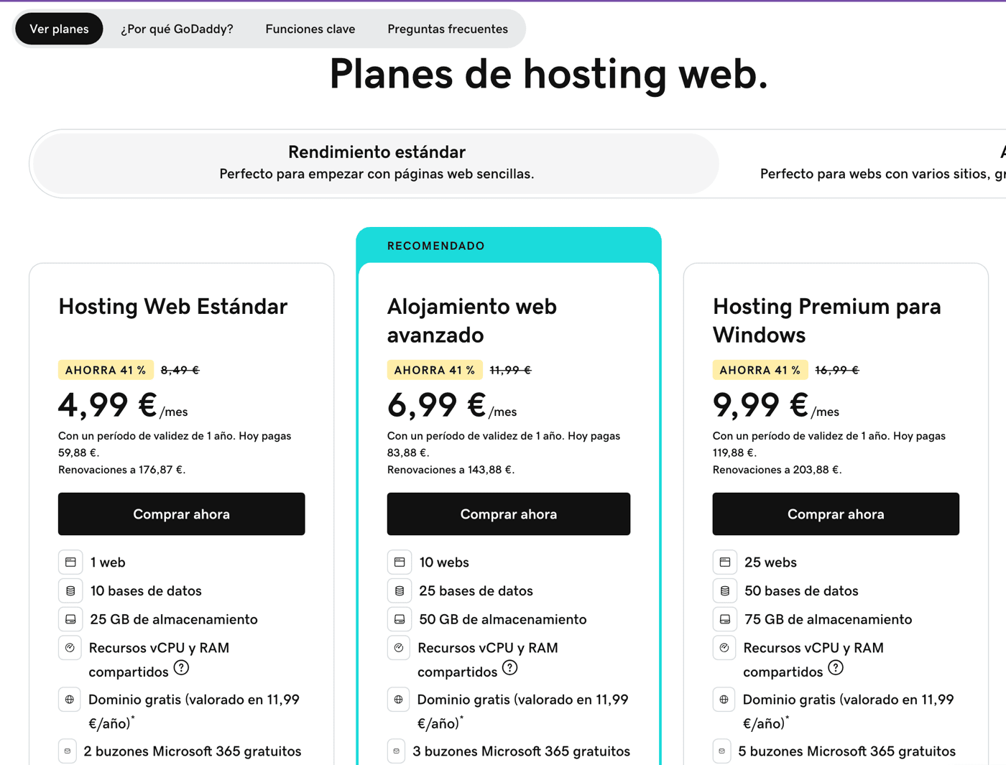The width and height of the screenshot is (1006, 765).
Task: Click the gauge icon in Hosting Web Estándar resources
Action: pyautogui.click(x=70, y=648)
